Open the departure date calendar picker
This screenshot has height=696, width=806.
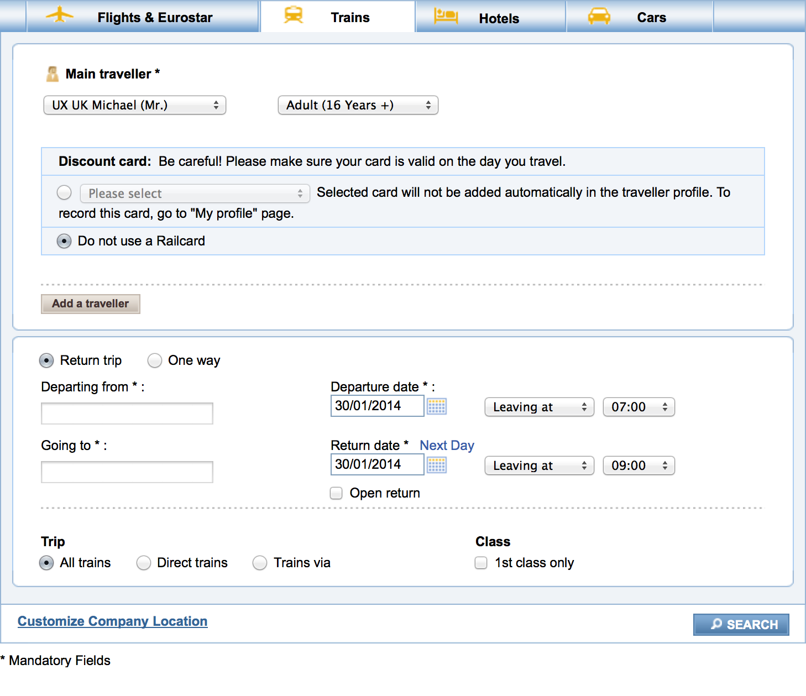point(437,406)
